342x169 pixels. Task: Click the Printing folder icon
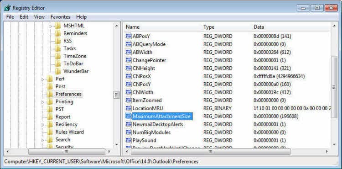click(x=50, y=101)
